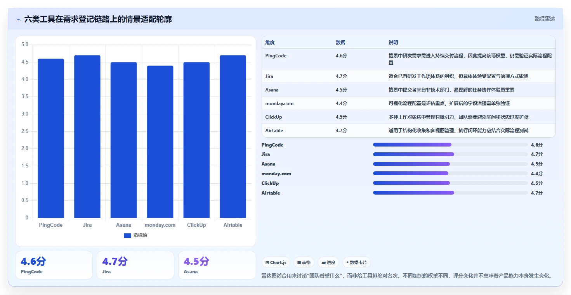Screen dimensions: 571x295
Task: Open the Jira 4.7分 data card
Action: pyautogui.click(x=135, y=265)
